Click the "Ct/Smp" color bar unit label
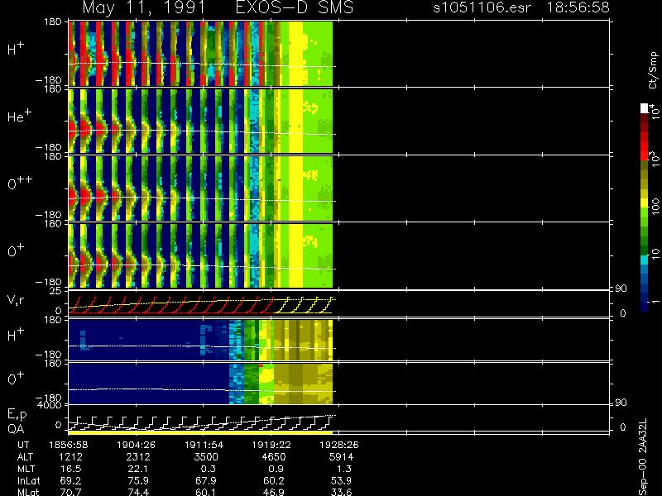 pyautogui.click(x=653, y=70)
